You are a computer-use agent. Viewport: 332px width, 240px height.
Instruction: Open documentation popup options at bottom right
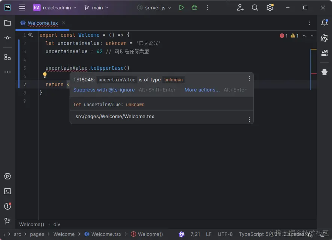[249, 120]
